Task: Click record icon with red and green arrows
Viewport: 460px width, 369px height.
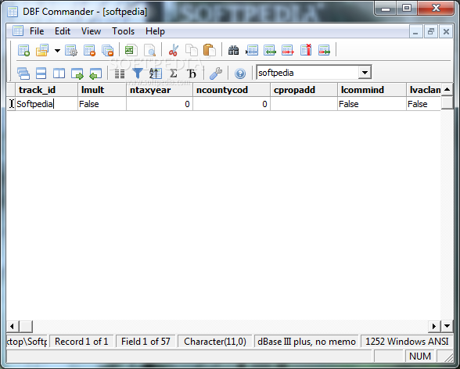Action: pyautogui.click(x=324, y=50)
